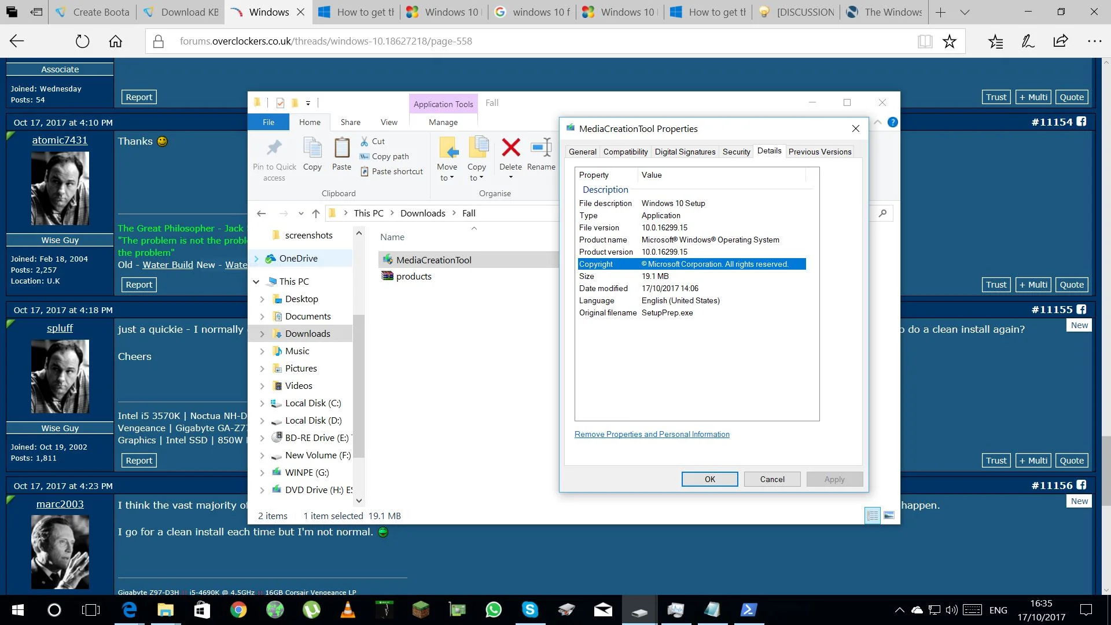This screenshot has width=1111, height=625.
Task: Click the Paste shortcut command
Action: pyautogui.click(x=391, y=171)
